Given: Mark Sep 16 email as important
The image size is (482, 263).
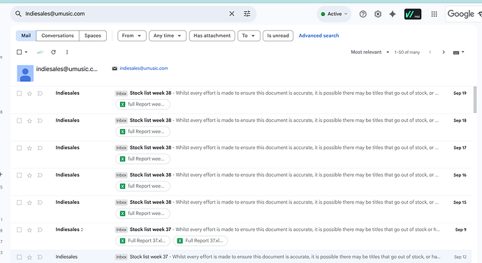Looking at the screenshot, I should pyautogui.click(x=40, y=175).
